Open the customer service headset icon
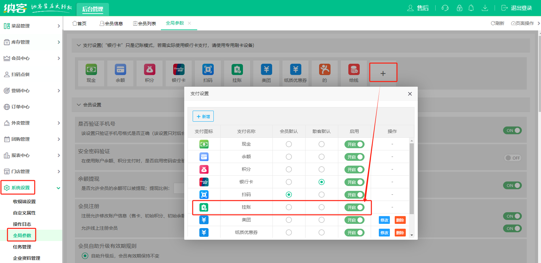The width and height of the screenshot is (541, 263). (445, 8)
